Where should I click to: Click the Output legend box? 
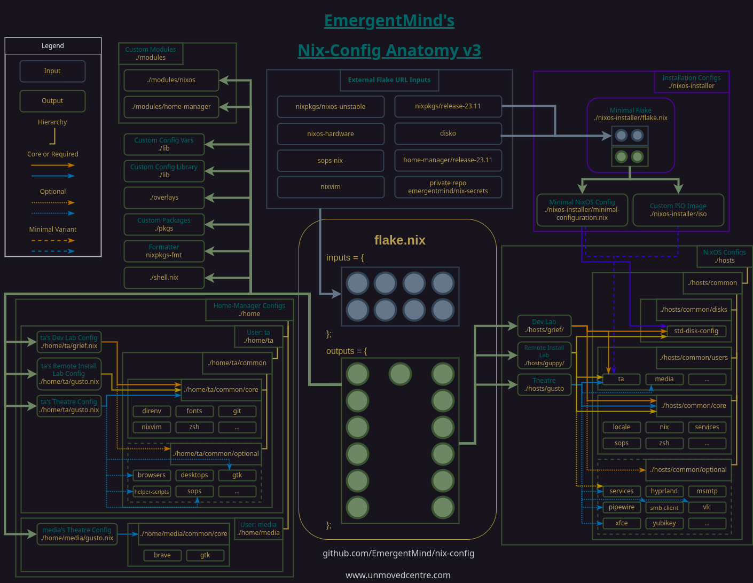tap(52, 101)
